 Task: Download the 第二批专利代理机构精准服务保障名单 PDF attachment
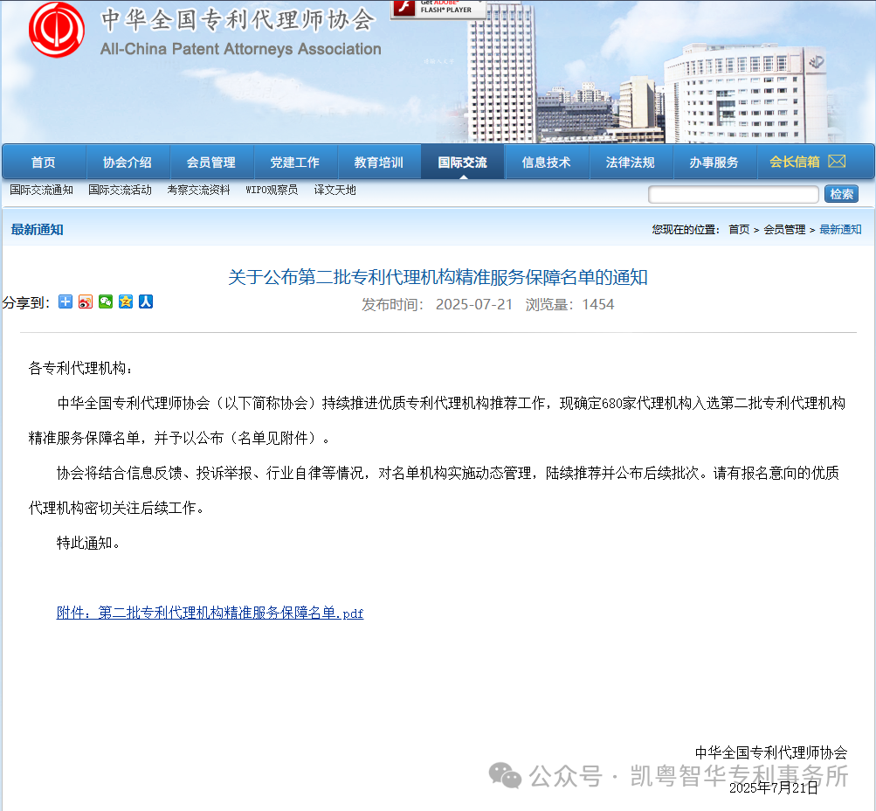pos(209,613)
